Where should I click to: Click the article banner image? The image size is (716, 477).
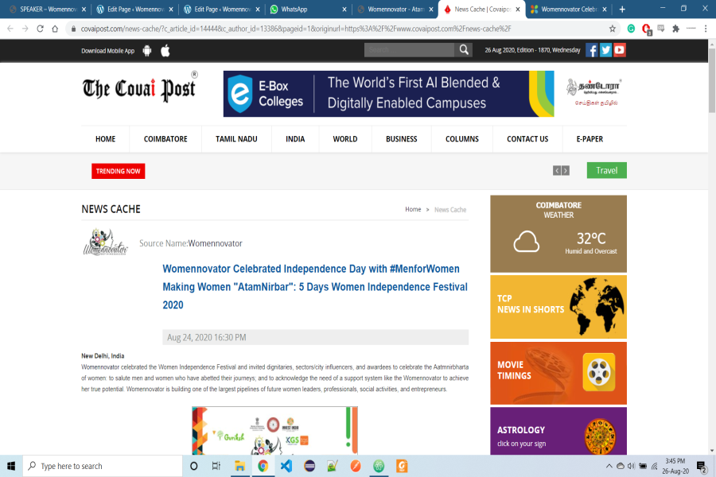(275, 430)
